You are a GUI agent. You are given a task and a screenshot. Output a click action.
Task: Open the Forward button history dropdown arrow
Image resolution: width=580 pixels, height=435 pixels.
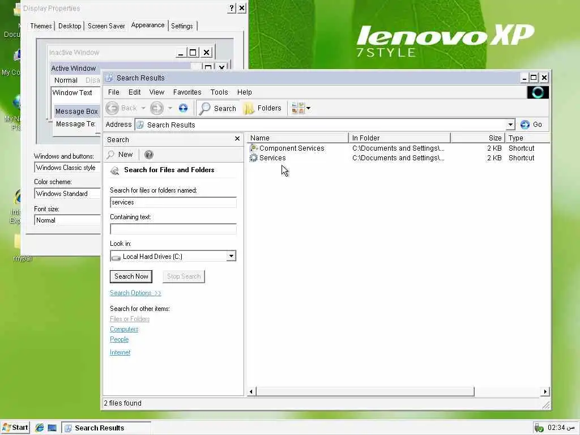(x=170, y=108)
